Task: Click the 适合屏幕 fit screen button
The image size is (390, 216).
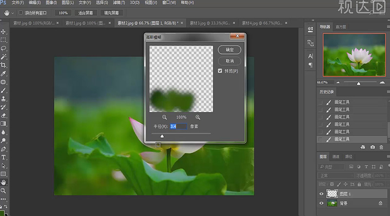Action: [x=86, y=13]
